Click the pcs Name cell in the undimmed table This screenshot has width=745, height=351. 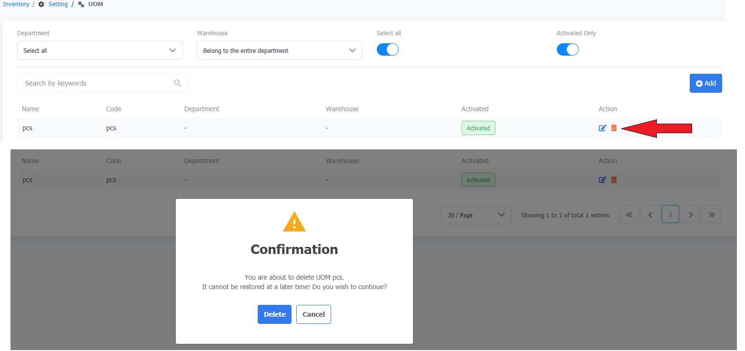coord(28,128)
